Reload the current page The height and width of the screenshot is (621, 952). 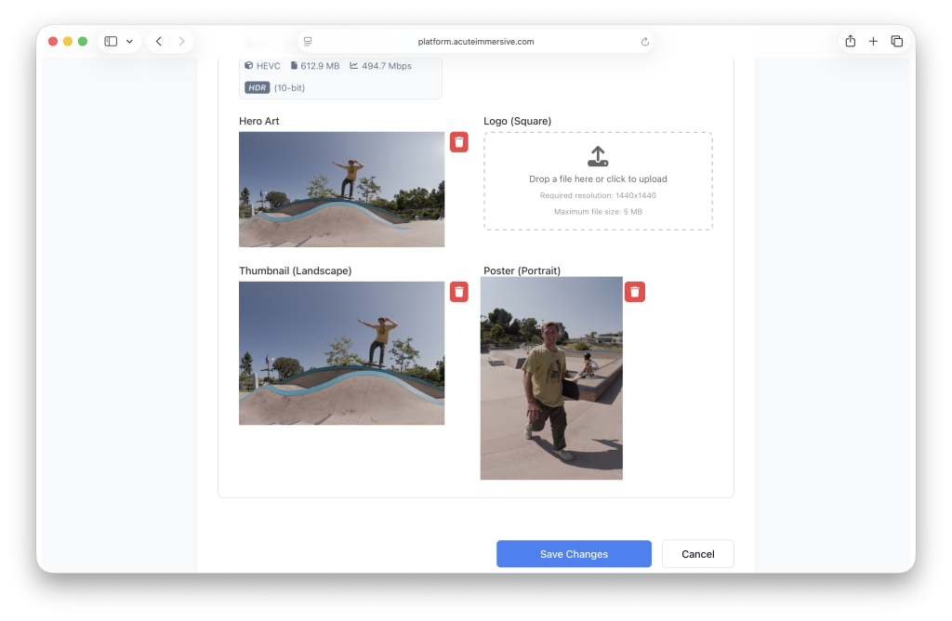coord(645,42)
